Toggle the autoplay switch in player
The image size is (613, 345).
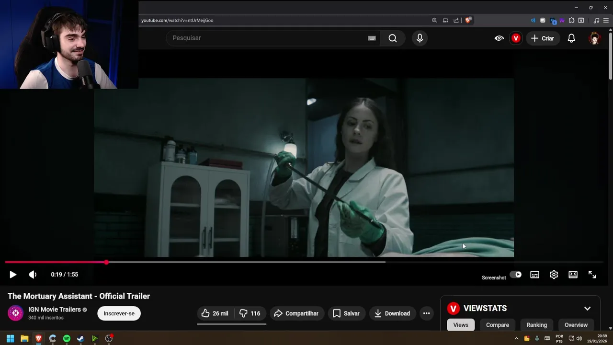[516, 275]
